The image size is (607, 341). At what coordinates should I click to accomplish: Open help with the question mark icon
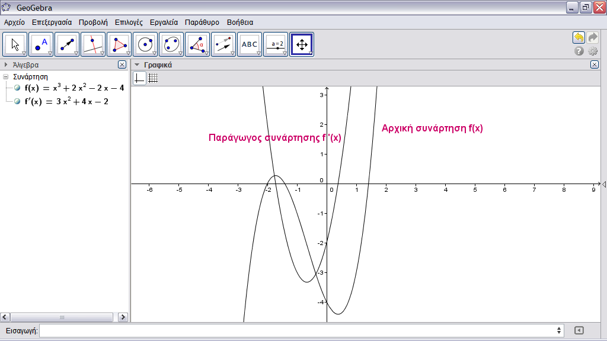coord(579,51)
